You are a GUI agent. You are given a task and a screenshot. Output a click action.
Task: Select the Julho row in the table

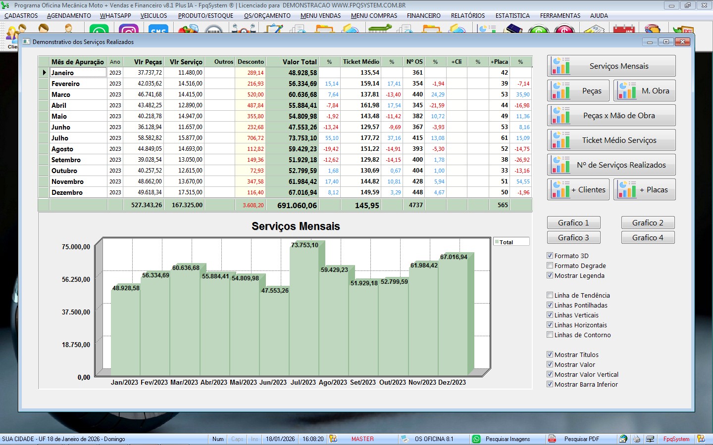click(x=60, y=138)
